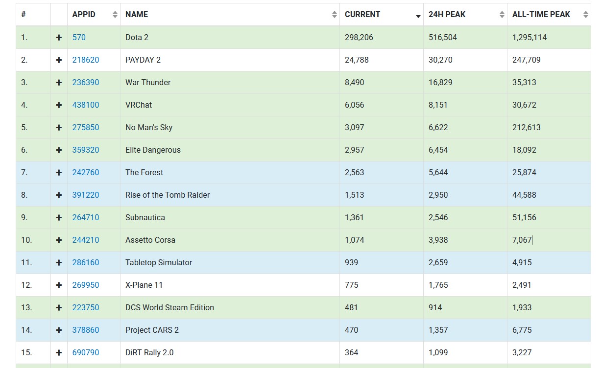Open app ID 269950 link

click(86, 285)
